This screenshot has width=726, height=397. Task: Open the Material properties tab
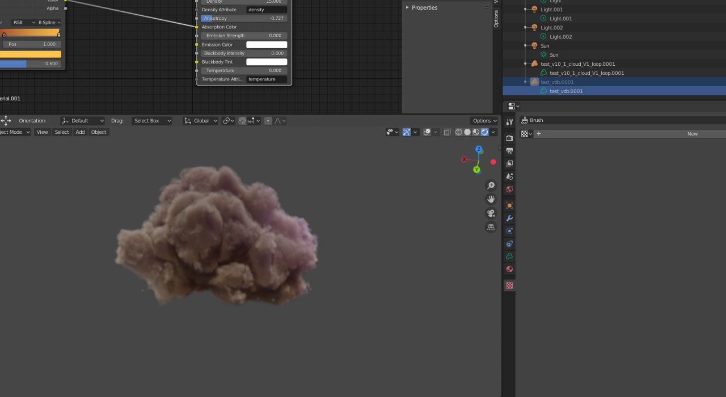pyautogui.click(x=509, y=269)
